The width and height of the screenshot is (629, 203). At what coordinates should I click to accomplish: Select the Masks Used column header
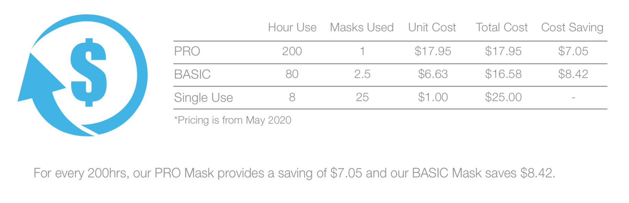pos(362,27)
